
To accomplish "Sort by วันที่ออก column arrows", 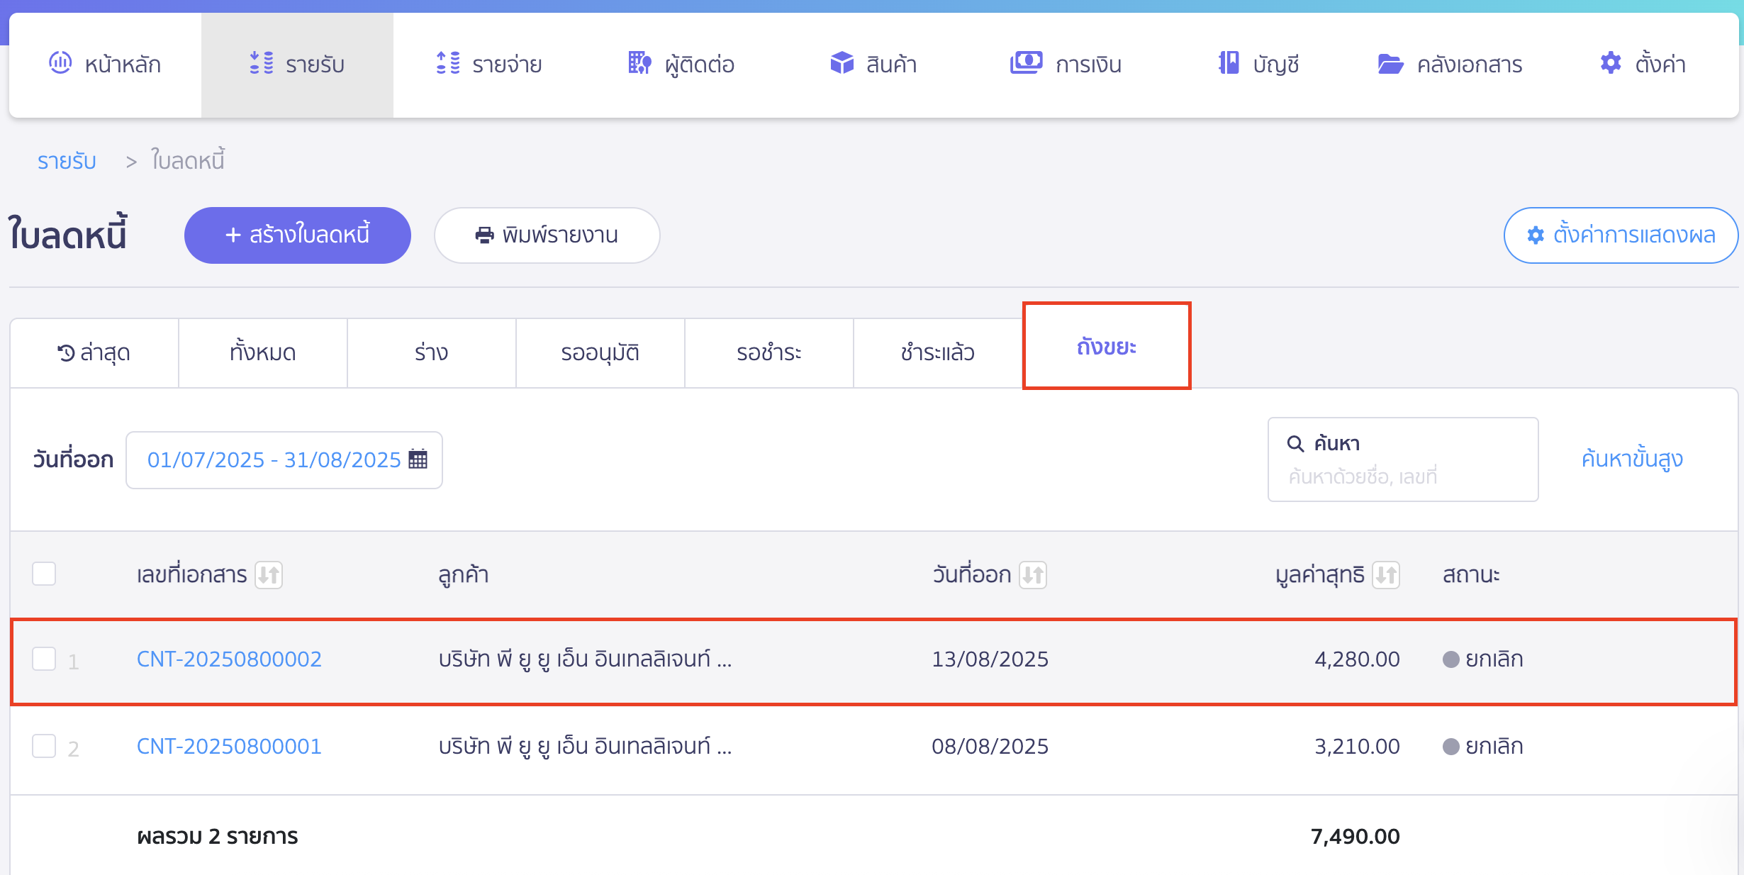I will click(1033, 574).
